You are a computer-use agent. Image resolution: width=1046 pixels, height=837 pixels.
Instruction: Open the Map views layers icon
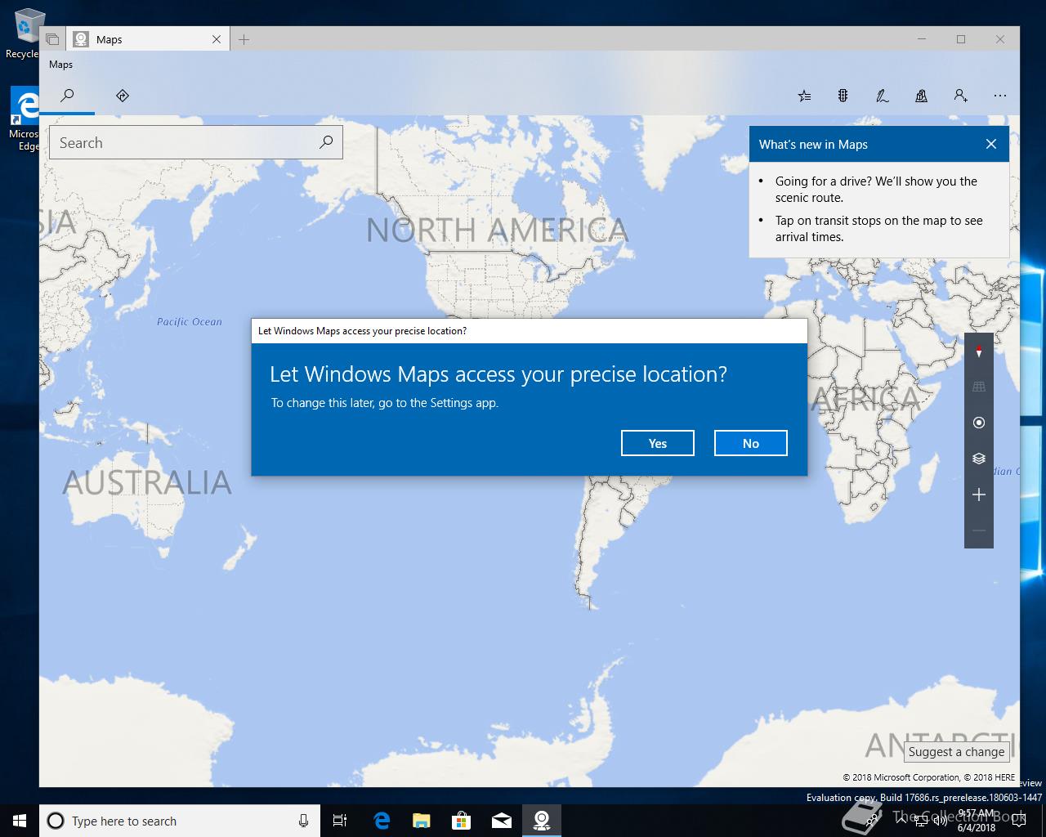point(979,459)
